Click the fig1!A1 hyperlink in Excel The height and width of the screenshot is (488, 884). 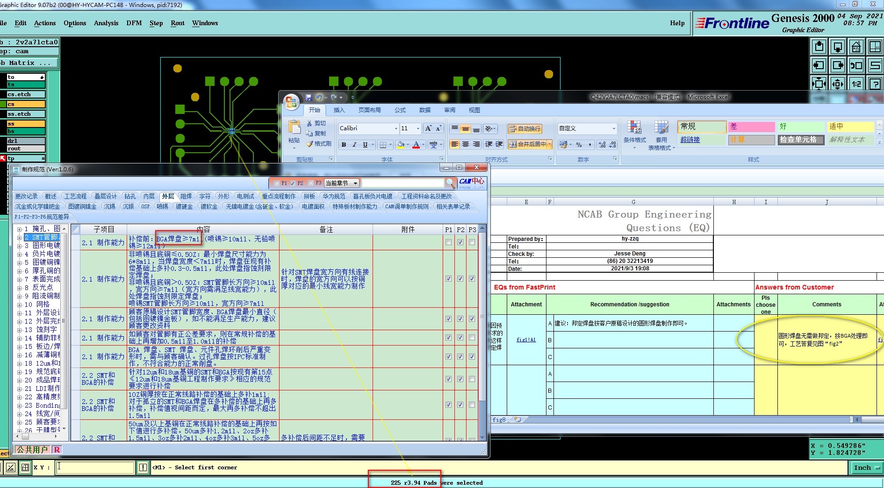tap(526, 339)
